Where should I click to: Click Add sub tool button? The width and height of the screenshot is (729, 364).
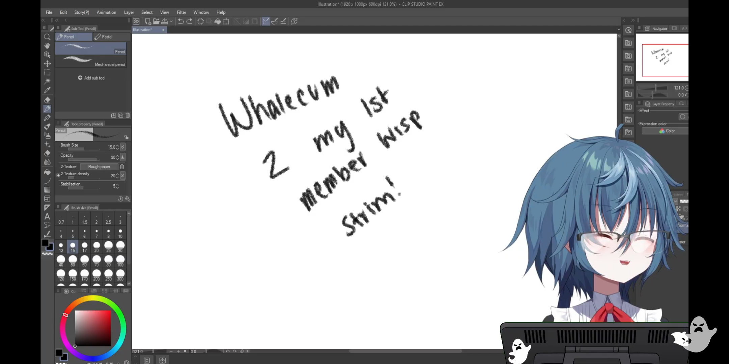pyautogui.click(x=91, y=78)
